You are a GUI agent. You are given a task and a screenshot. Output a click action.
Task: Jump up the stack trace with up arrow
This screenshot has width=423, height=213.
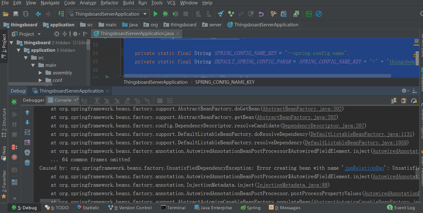pyautogui.click(x=27, y=112)
